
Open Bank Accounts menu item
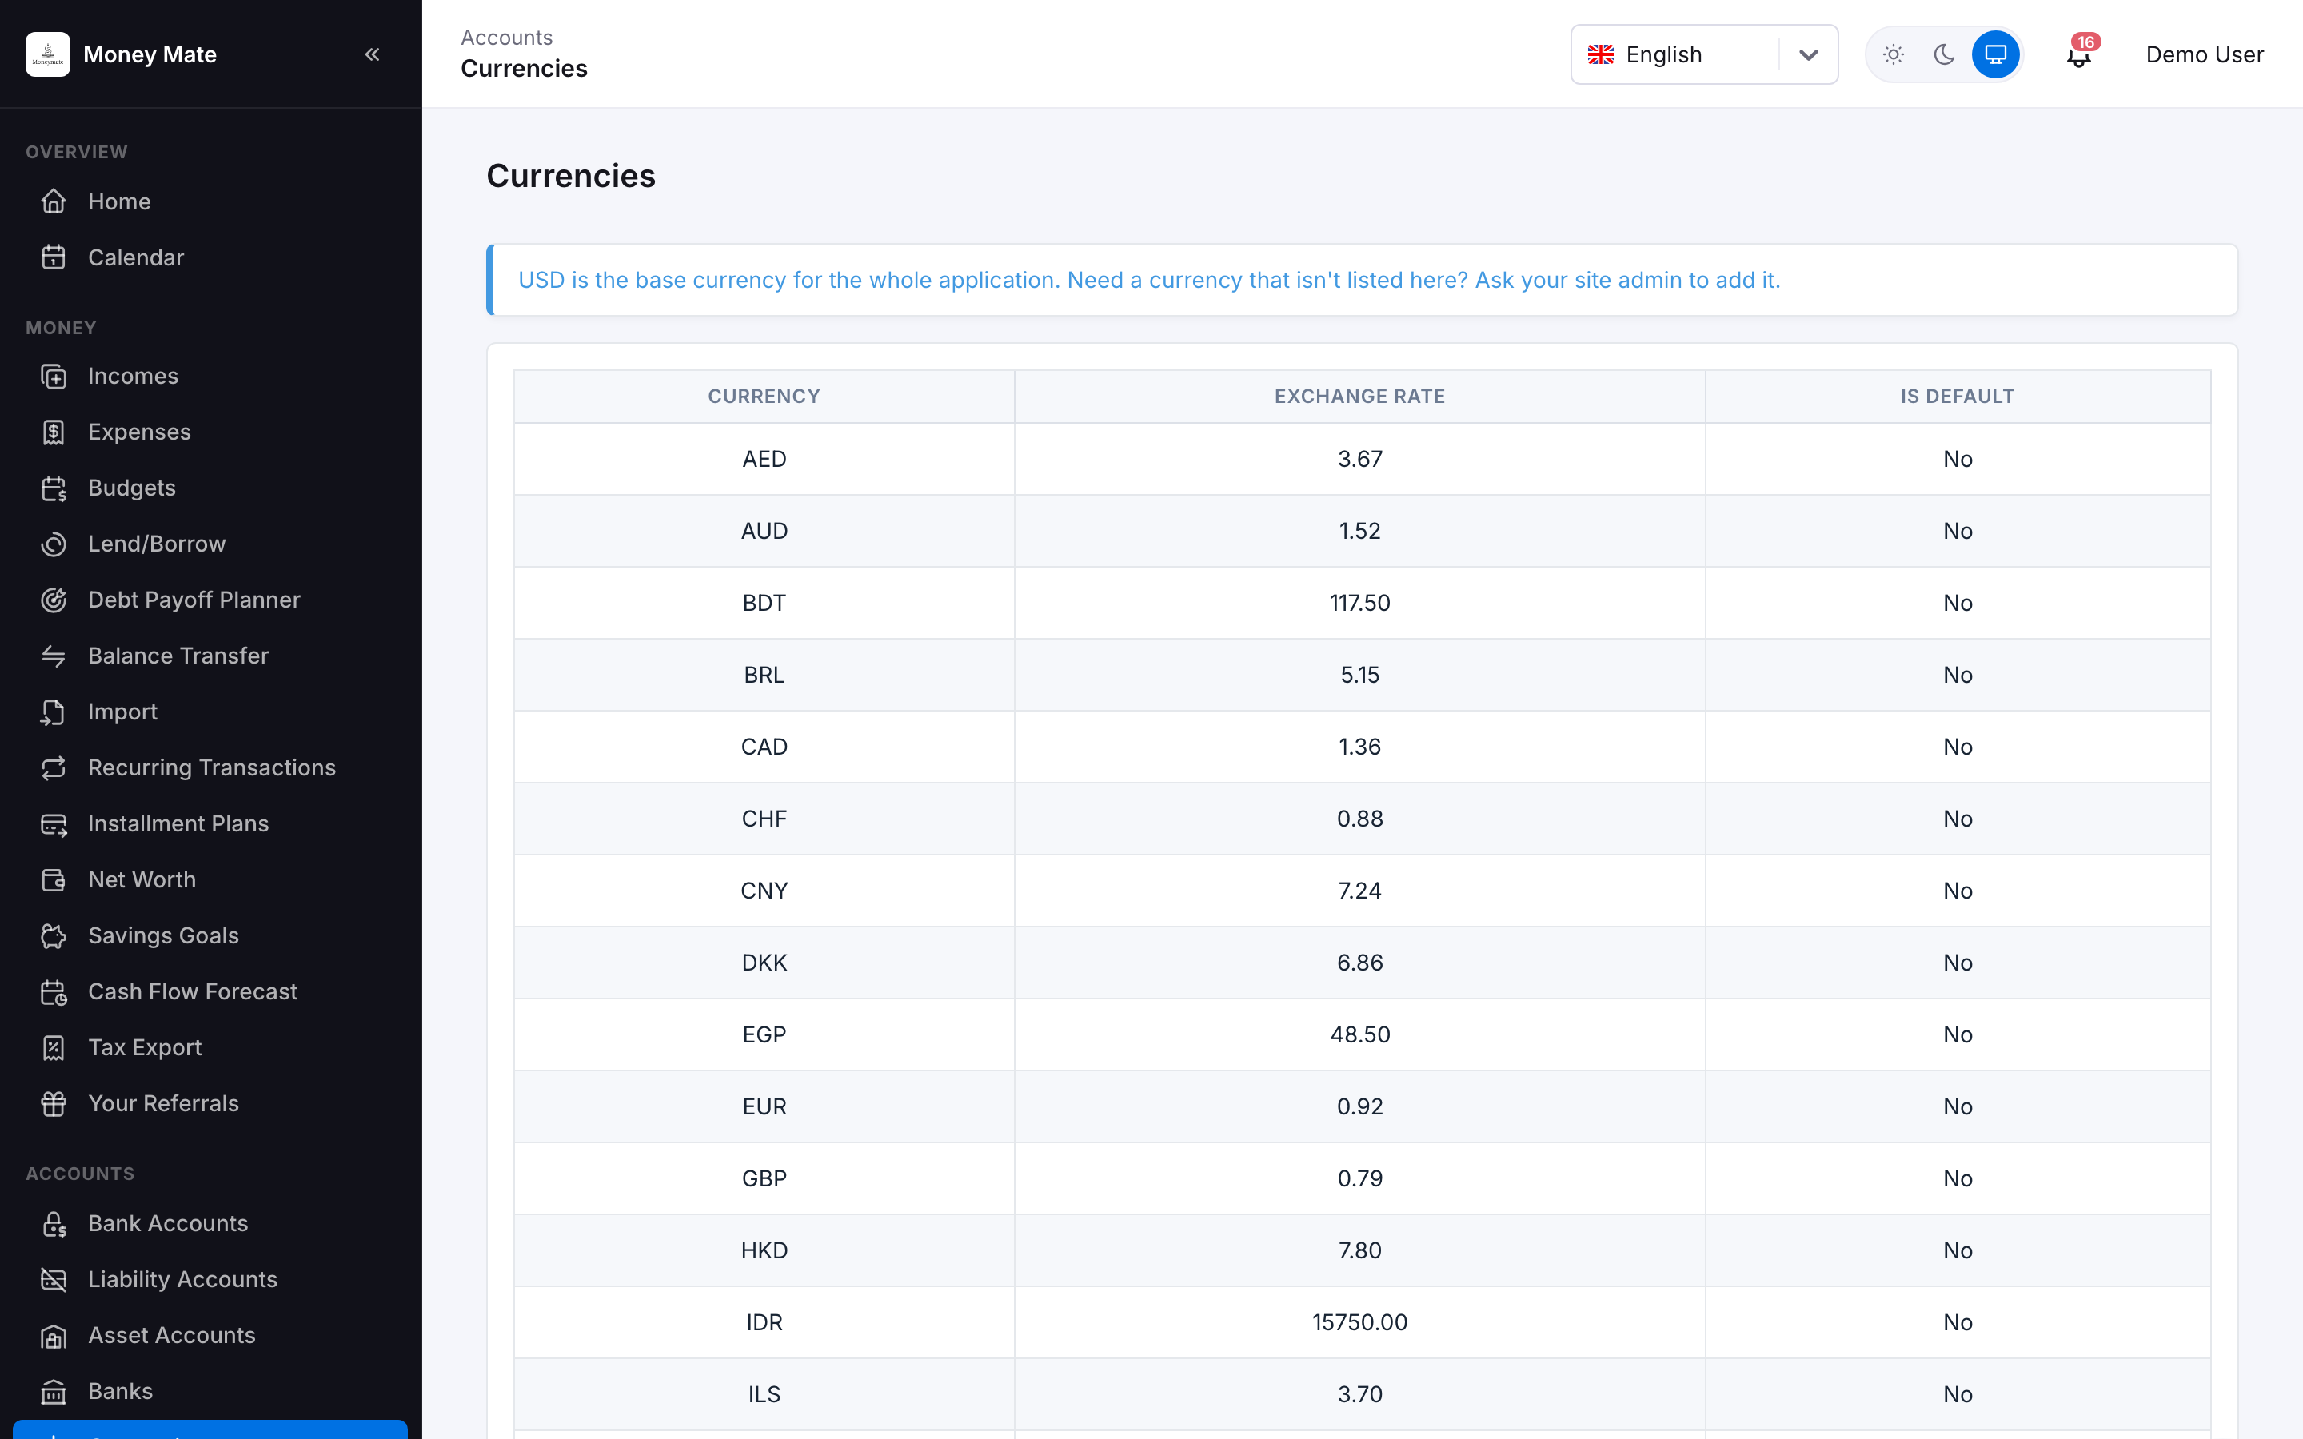click(210, 1223)
